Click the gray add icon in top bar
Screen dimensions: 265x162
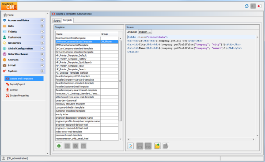(x=253, y=6)
